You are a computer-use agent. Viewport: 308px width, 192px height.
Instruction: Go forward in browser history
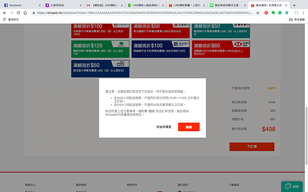[11, 13]
